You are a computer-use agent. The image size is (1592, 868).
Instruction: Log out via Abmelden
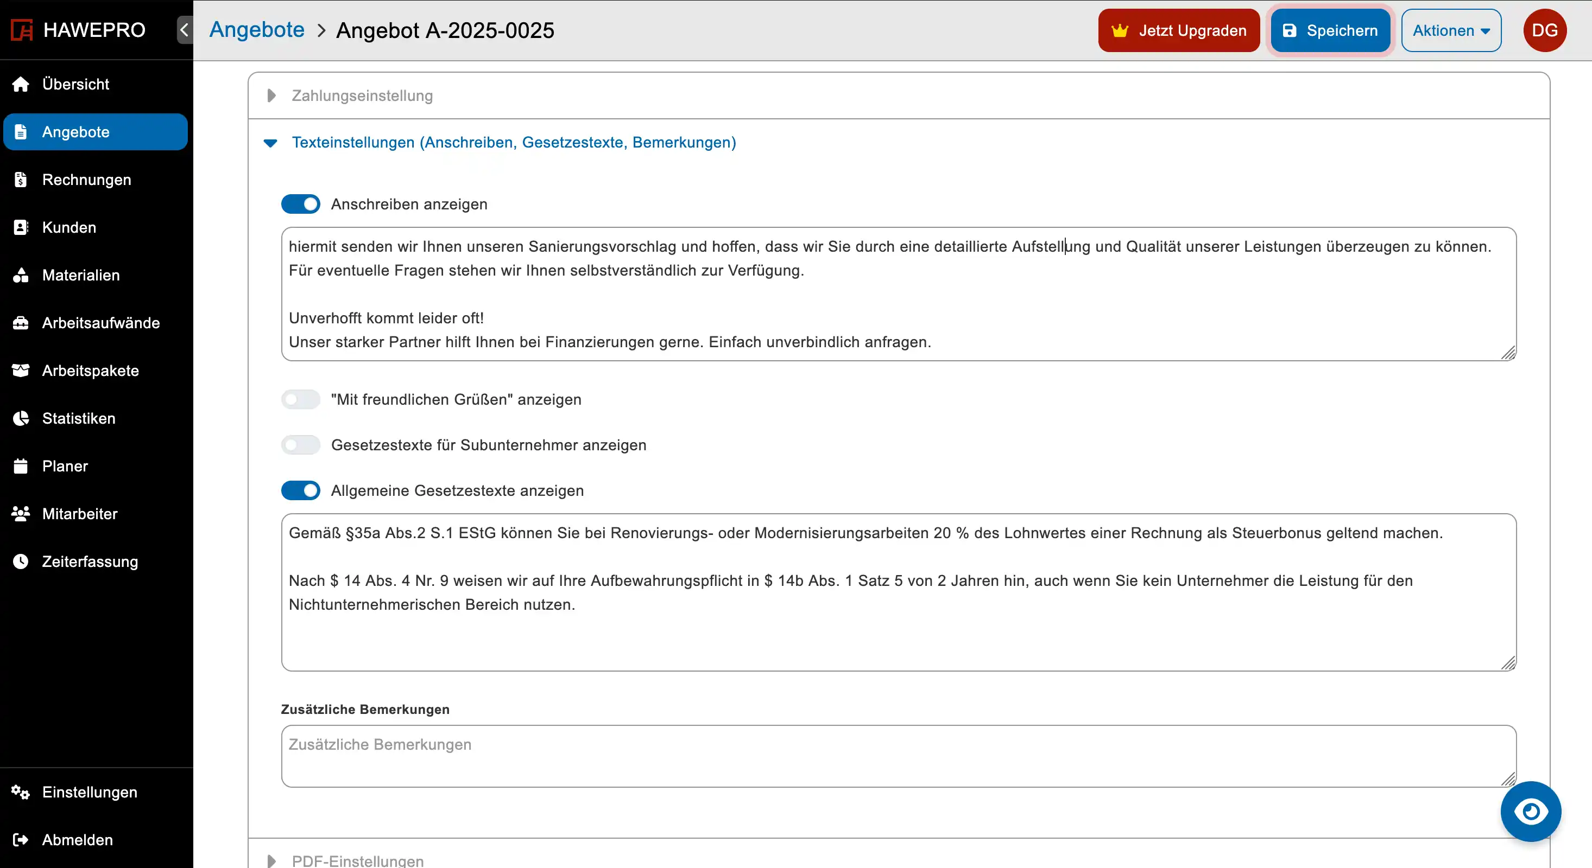(95, 840)
